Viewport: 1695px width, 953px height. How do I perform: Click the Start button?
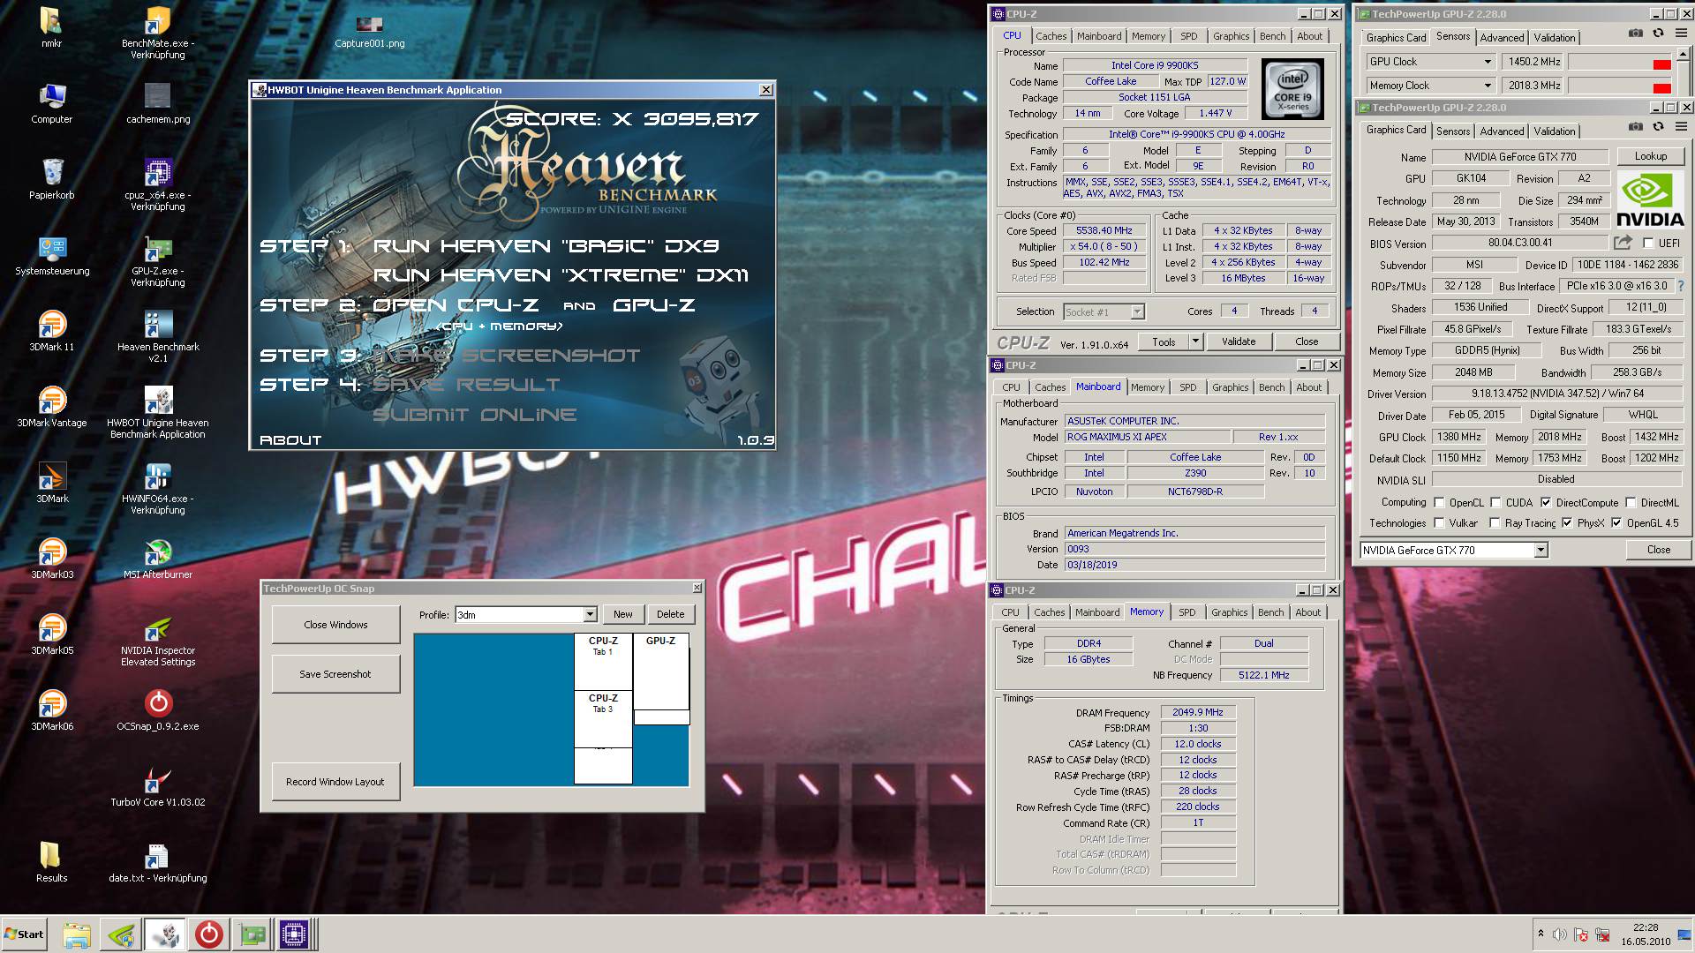[x=25, y=934]
